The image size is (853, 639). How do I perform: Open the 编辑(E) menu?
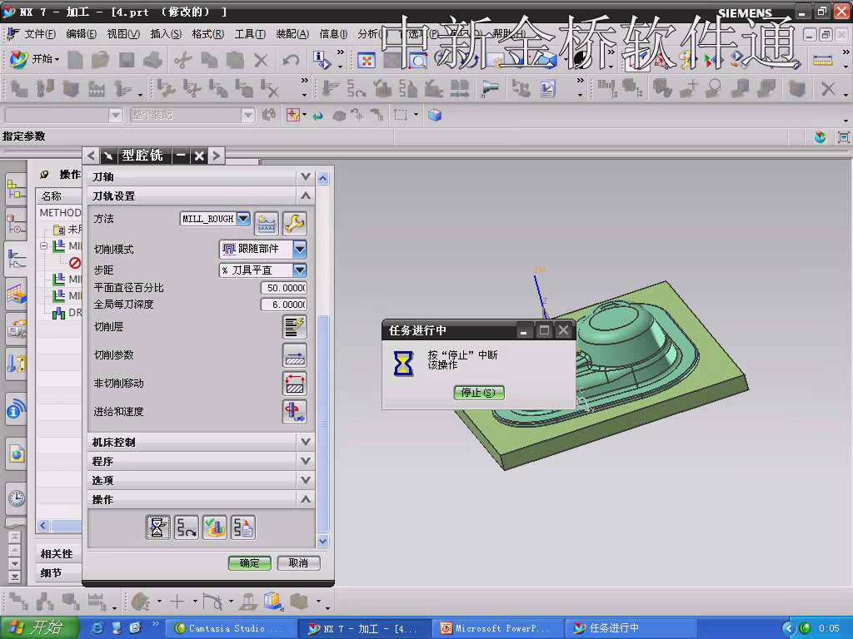pos(81,34)
